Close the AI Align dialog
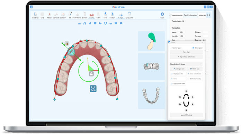Image resolution: width=242 pixels, height=134 pixels. click(203, 42)
